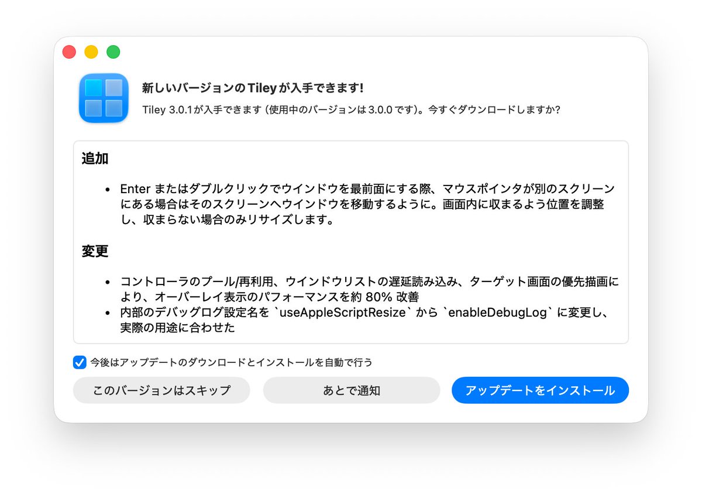The image size is (702, 494).
Task: Click the Tiley 3.0.1 version description text
Action: point(351,110)
